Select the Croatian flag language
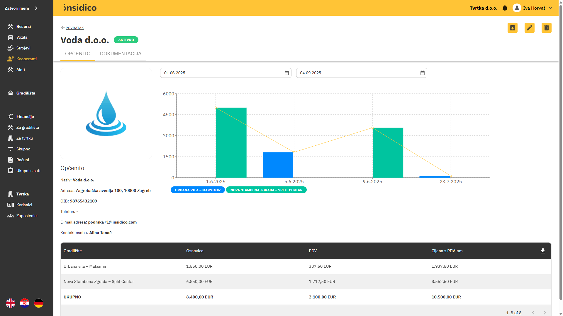 pos(25,303)
